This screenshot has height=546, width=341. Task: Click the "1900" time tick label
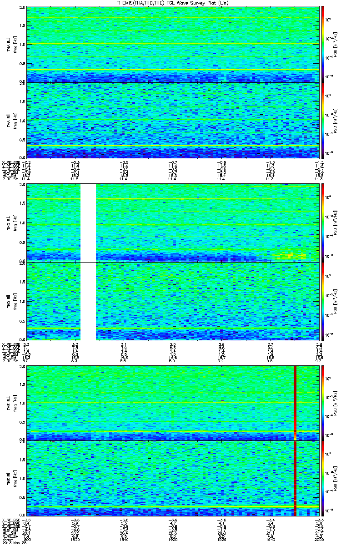[x=172, y=539]
